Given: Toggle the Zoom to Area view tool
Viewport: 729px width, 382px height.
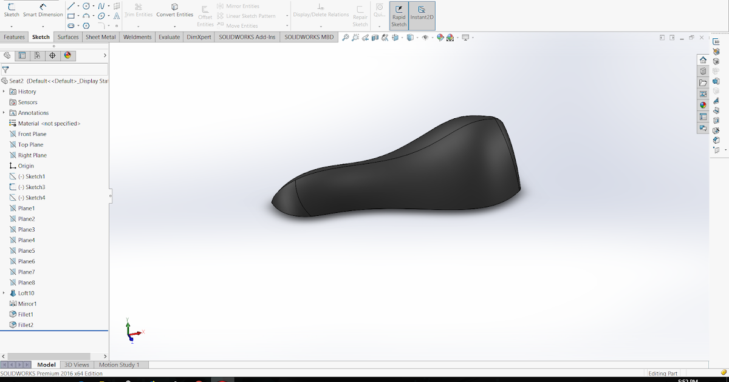Looking at the screenshot, I should pos(355,38).
